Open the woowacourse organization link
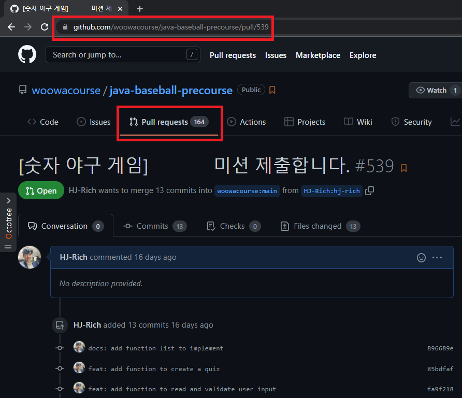 [66, 91]
